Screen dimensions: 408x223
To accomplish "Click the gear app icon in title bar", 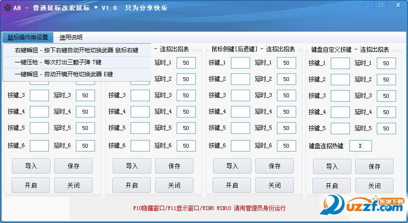I will [x=8, y=8].
